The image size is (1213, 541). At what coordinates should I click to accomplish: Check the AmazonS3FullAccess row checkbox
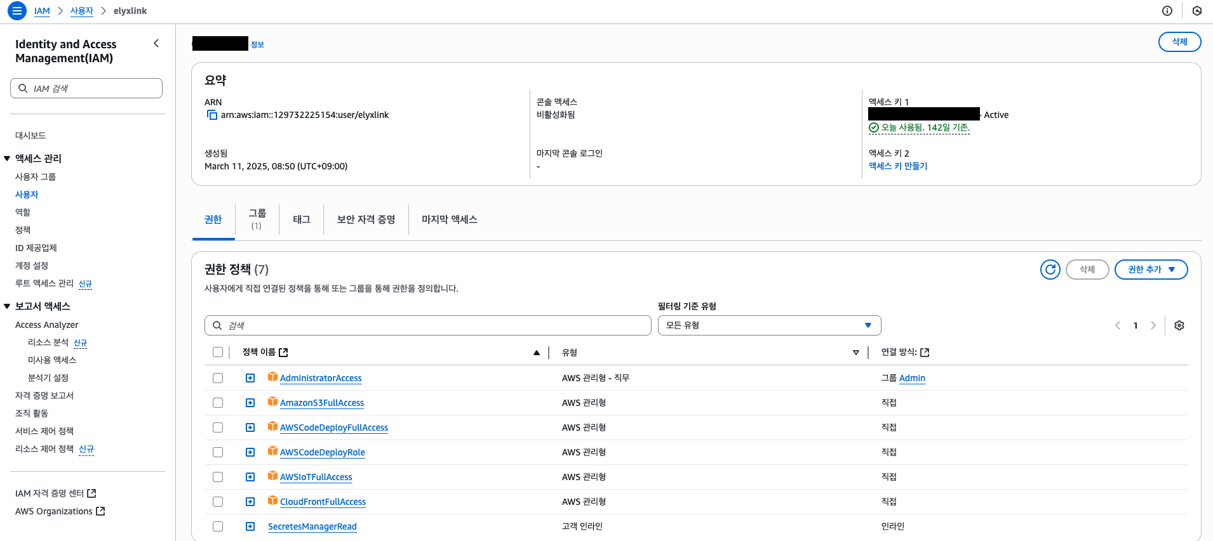[218, 403]
